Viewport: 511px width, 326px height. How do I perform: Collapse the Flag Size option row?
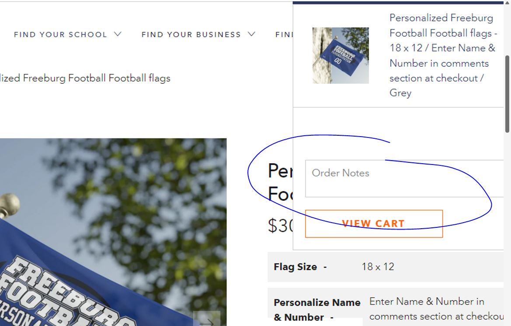tap(296, 267)
